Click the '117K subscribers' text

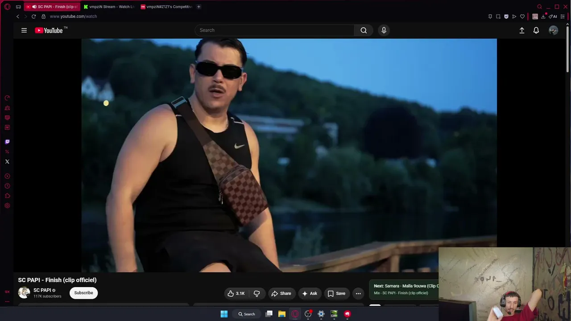pyautogui.click(x=47, y=296)
